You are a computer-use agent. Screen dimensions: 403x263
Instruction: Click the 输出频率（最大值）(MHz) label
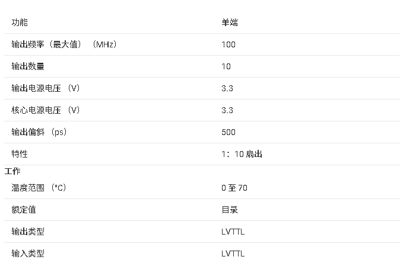pyautogui.click(x=64, y=44)
